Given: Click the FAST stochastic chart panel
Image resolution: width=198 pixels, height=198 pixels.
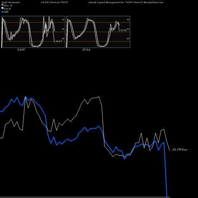Looking at the screenshot, I should [x=33, y=32].
